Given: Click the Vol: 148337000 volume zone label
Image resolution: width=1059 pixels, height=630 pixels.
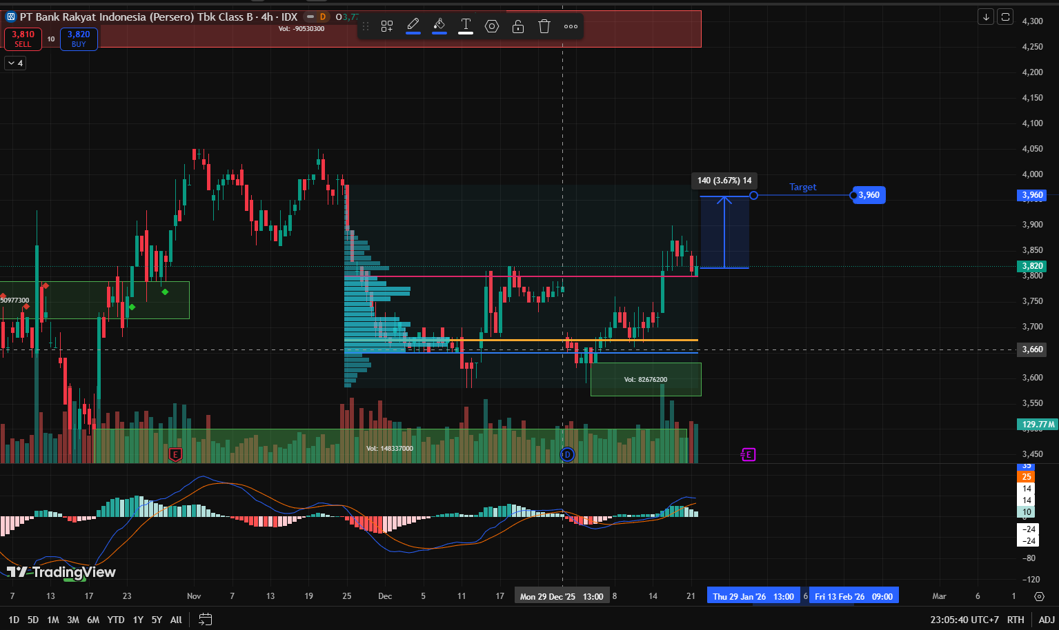Looking at the screenshot, I should click(390, 449).
